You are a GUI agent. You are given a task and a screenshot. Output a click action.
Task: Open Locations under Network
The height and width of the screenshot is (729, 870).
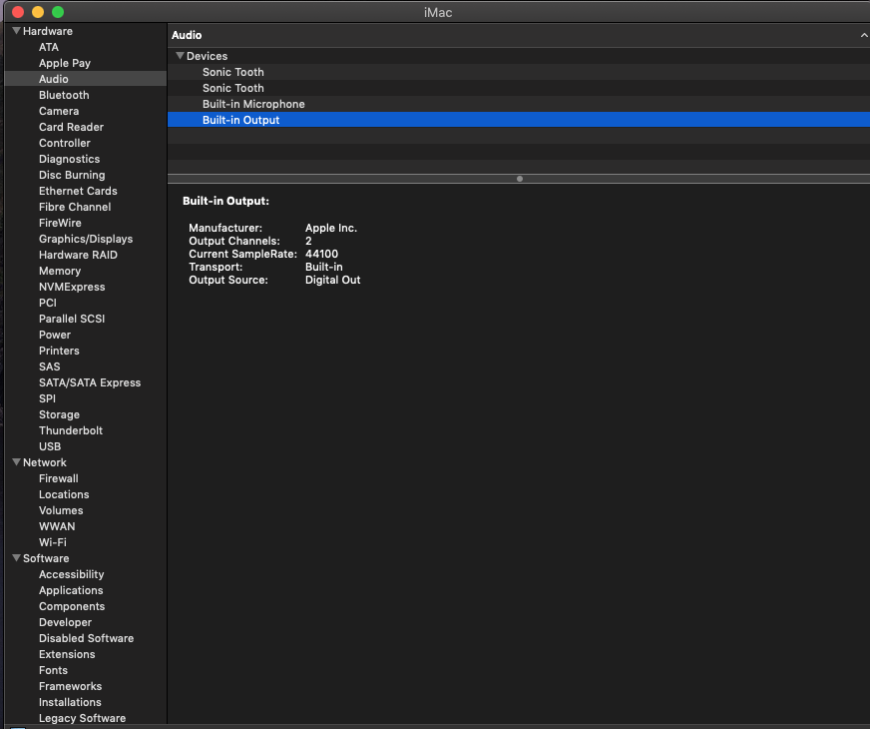tap(64, 494)
